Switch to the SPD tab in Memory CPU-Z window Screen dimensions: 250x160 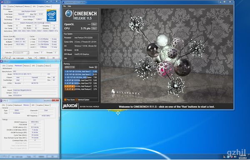pos(33,105)
